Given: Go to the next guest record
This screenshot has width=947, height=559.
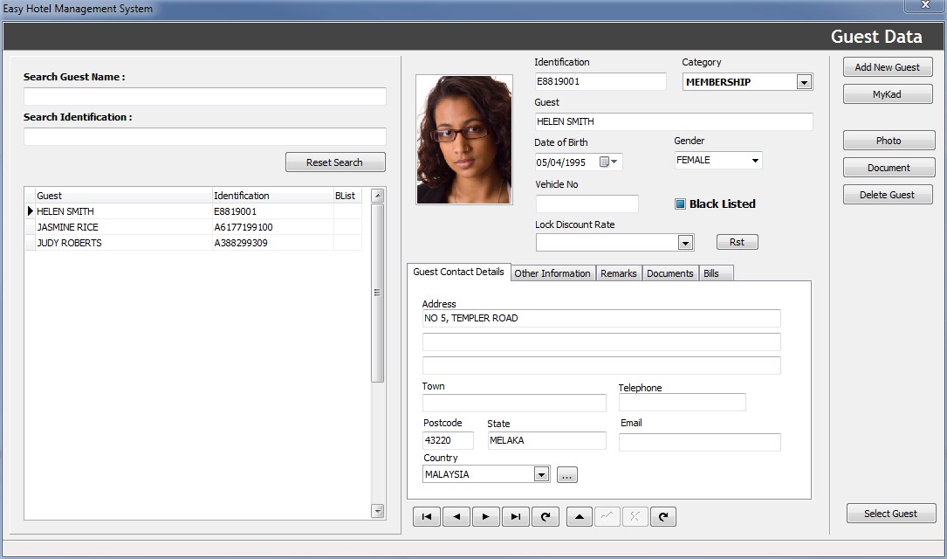Looking at the screenshot, I should point(486,517).
